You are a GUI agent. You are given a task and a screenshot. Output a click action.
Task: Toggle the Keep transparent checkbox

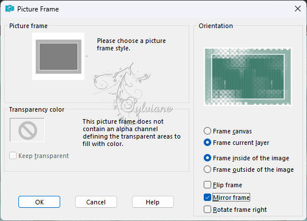[13, 156]
